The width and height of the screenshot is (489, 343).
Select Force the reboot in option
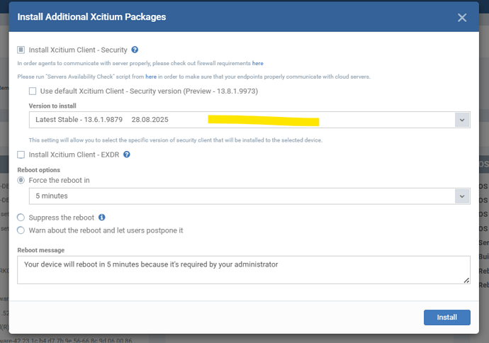click(x=21, y=180)
